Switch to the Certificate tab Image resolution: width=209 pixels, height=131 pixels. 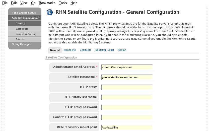pyautogui.click(x=85, y=50)
